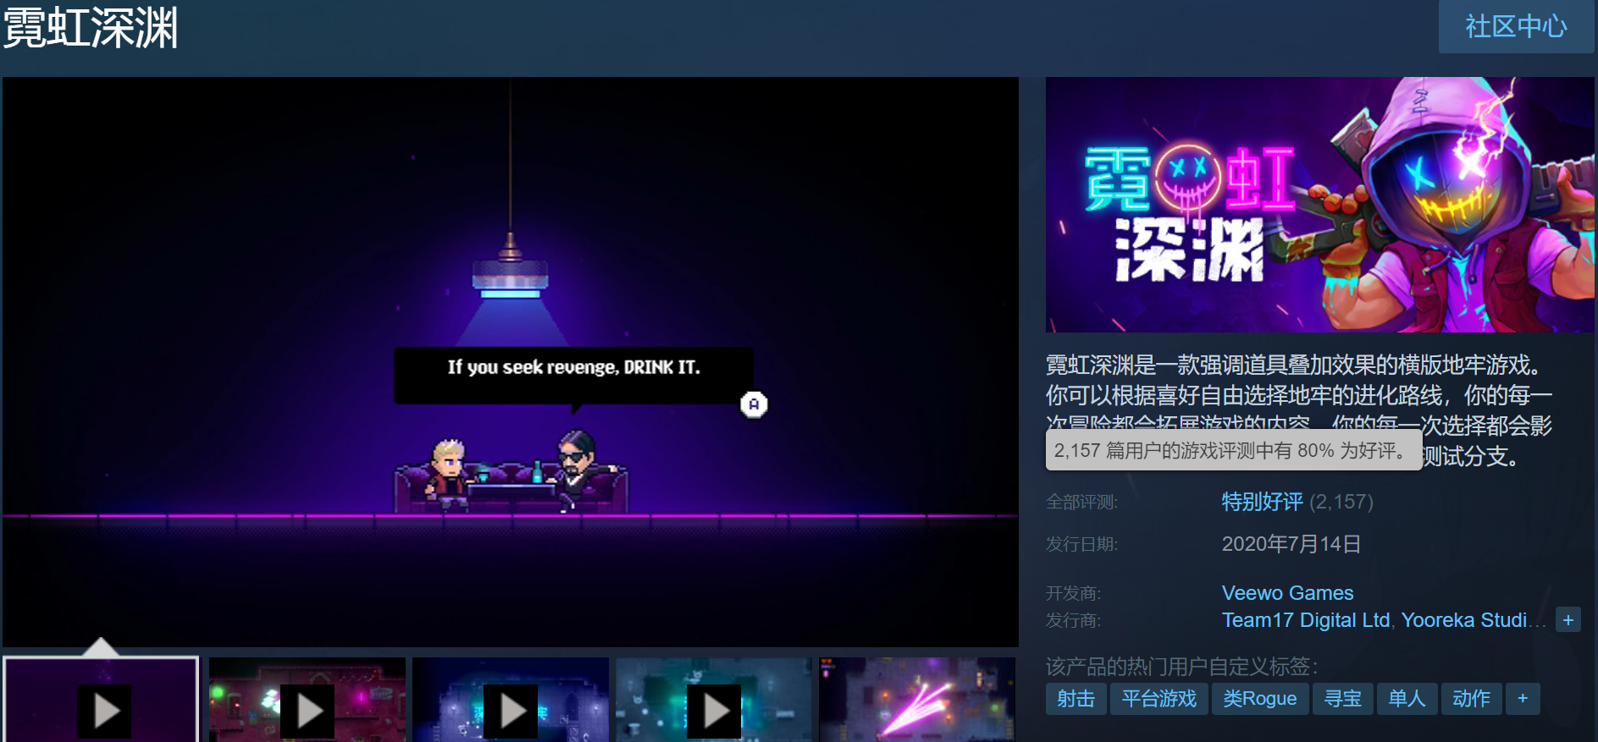This screenshot has height=742, width=1598.
Task: Play the fourth teal trailer thumbnail
Action: pos(714,700)
